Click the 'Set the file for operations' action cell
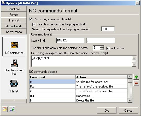The image size is (141, 116). click(102, 82)
